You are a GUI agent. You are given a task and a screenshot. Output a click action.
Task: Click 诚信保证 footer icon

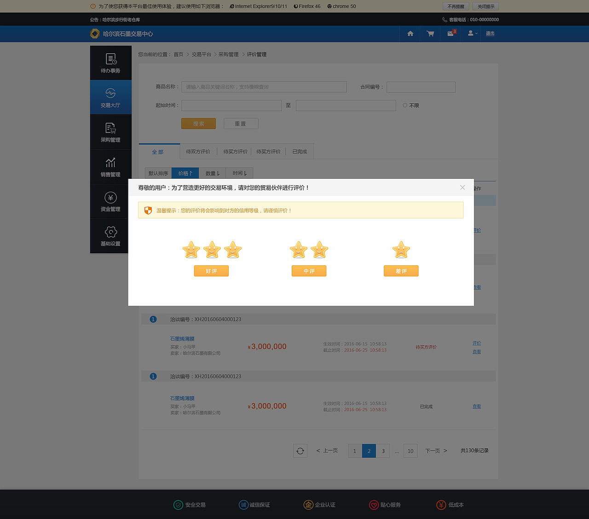(x=244, y=505)
